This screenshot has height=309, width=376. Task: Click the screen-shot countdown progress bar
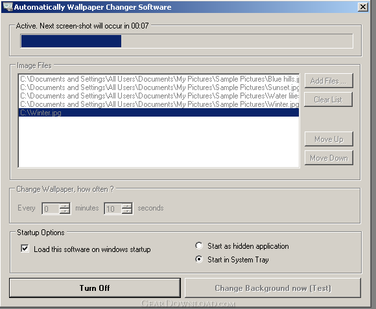point(187,41)
